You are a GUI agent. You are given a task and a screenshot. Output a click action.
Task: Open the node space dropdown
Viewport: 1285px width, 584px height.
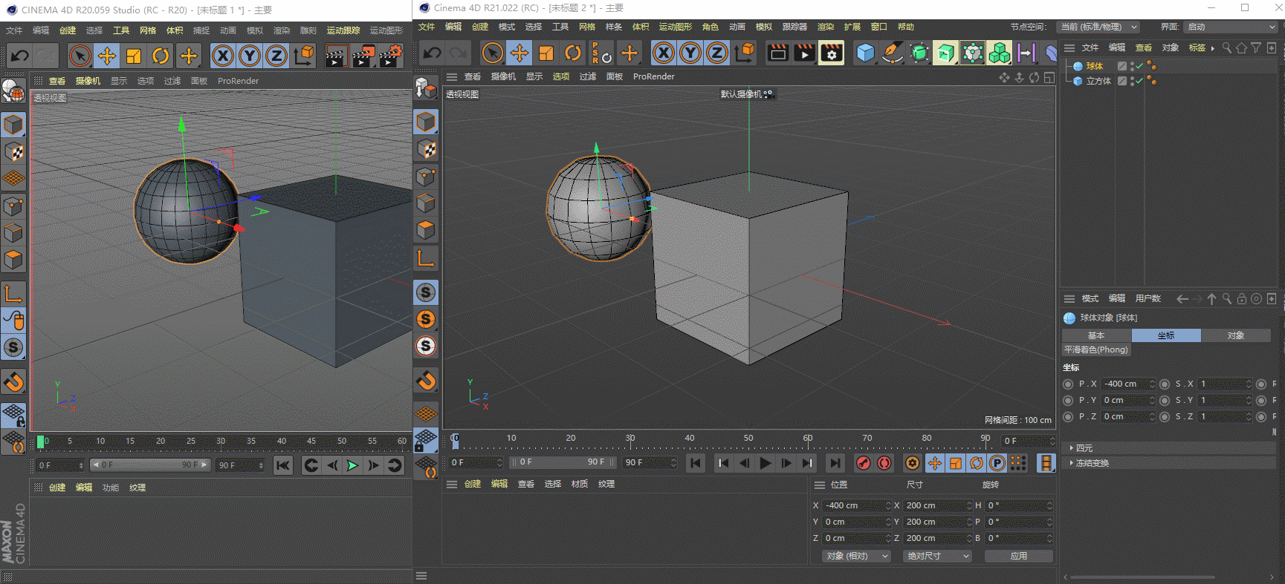click(1098, 27)
